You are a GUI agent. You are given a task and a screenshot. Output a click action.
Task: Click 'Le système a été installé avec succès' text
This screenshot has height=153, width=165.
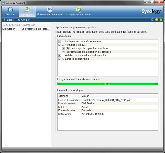tap(79, 79)
